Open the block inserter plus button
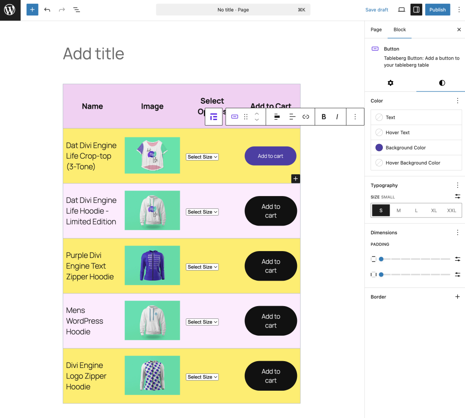Image resolution: width=465 pixels, height=418 pixels. [x=32, y=10]
